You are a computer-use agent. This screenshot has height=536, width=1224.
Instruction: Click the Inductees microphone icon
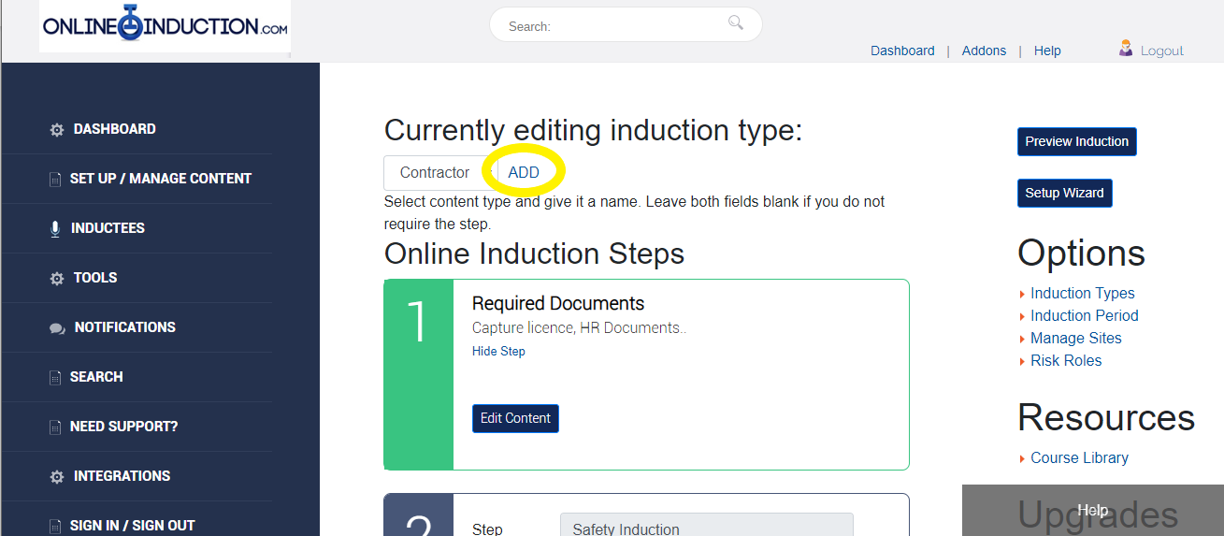(55, 229)
